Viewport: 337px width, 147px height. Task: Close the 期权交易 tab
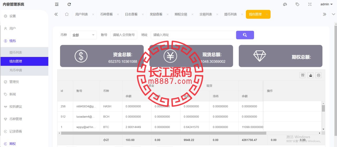[192, 14]
